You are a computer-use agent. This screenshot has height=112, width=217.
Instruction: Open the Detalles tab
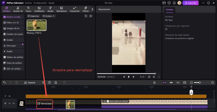(x=169, y=10)
